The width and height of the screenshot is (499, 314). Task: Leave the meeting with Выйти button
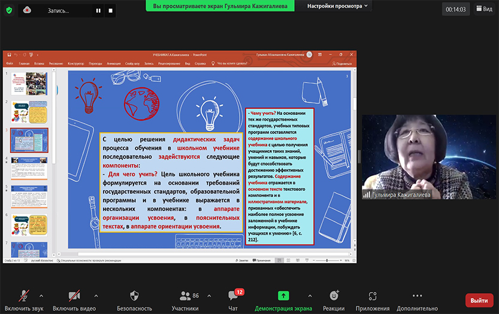click(x=479, y=300)
